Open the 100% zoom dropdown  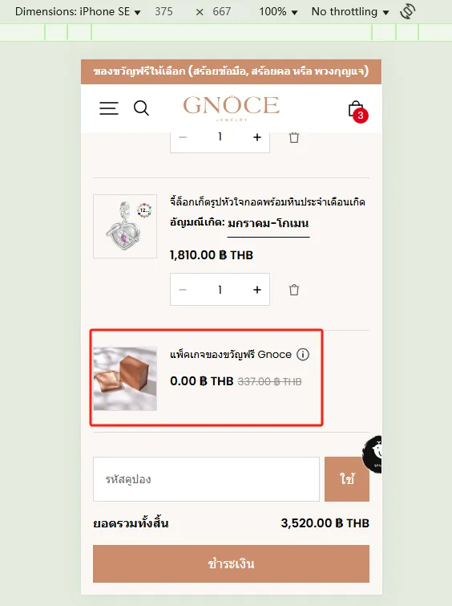pyautogui.click(x=278, y=11)
